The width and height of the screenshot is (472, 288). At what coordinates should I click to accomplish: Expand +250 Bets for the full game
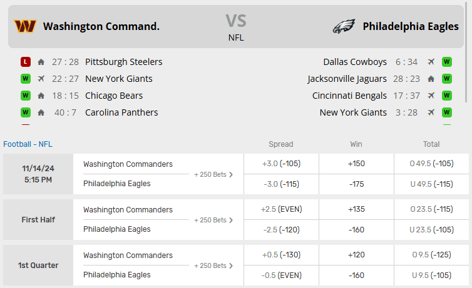[213, 174]
